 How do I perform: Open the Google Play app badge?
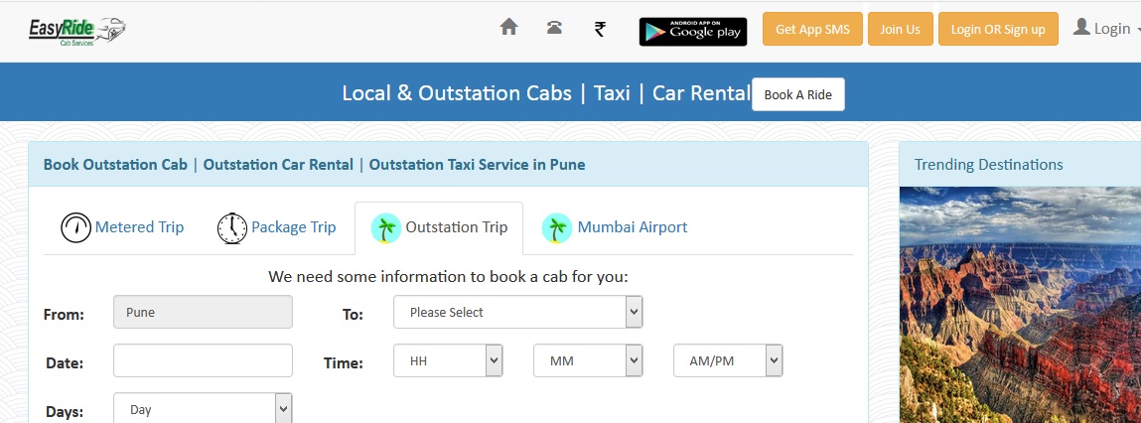point(693,32)
